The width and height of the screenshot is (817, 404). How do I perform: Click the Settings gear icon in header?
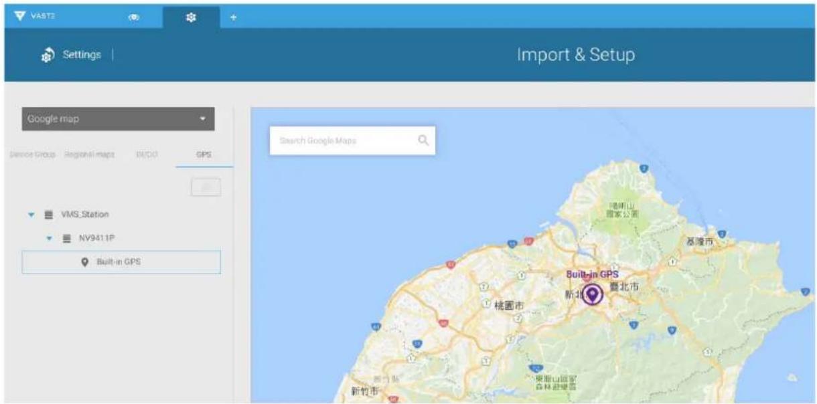(x=48, y=55)
